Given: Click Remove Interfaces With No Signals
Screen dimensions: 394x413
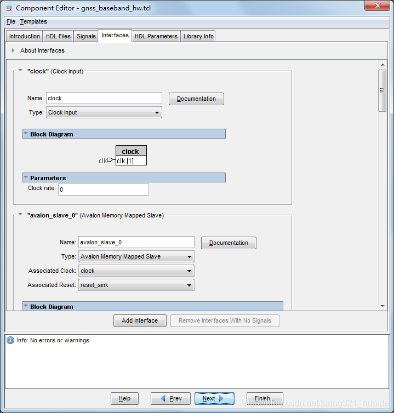Looking at the screenshot, I should 225,320.
